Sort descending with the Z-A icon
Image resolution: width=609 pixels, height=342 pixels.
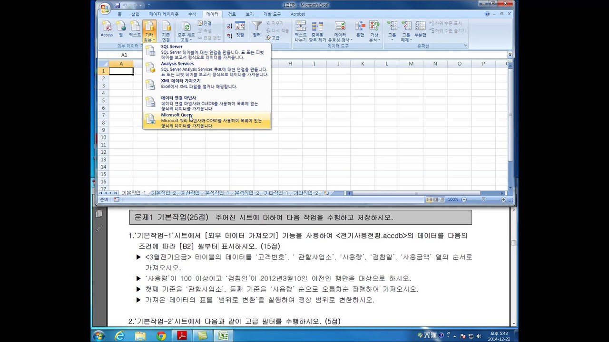(229, 36)
